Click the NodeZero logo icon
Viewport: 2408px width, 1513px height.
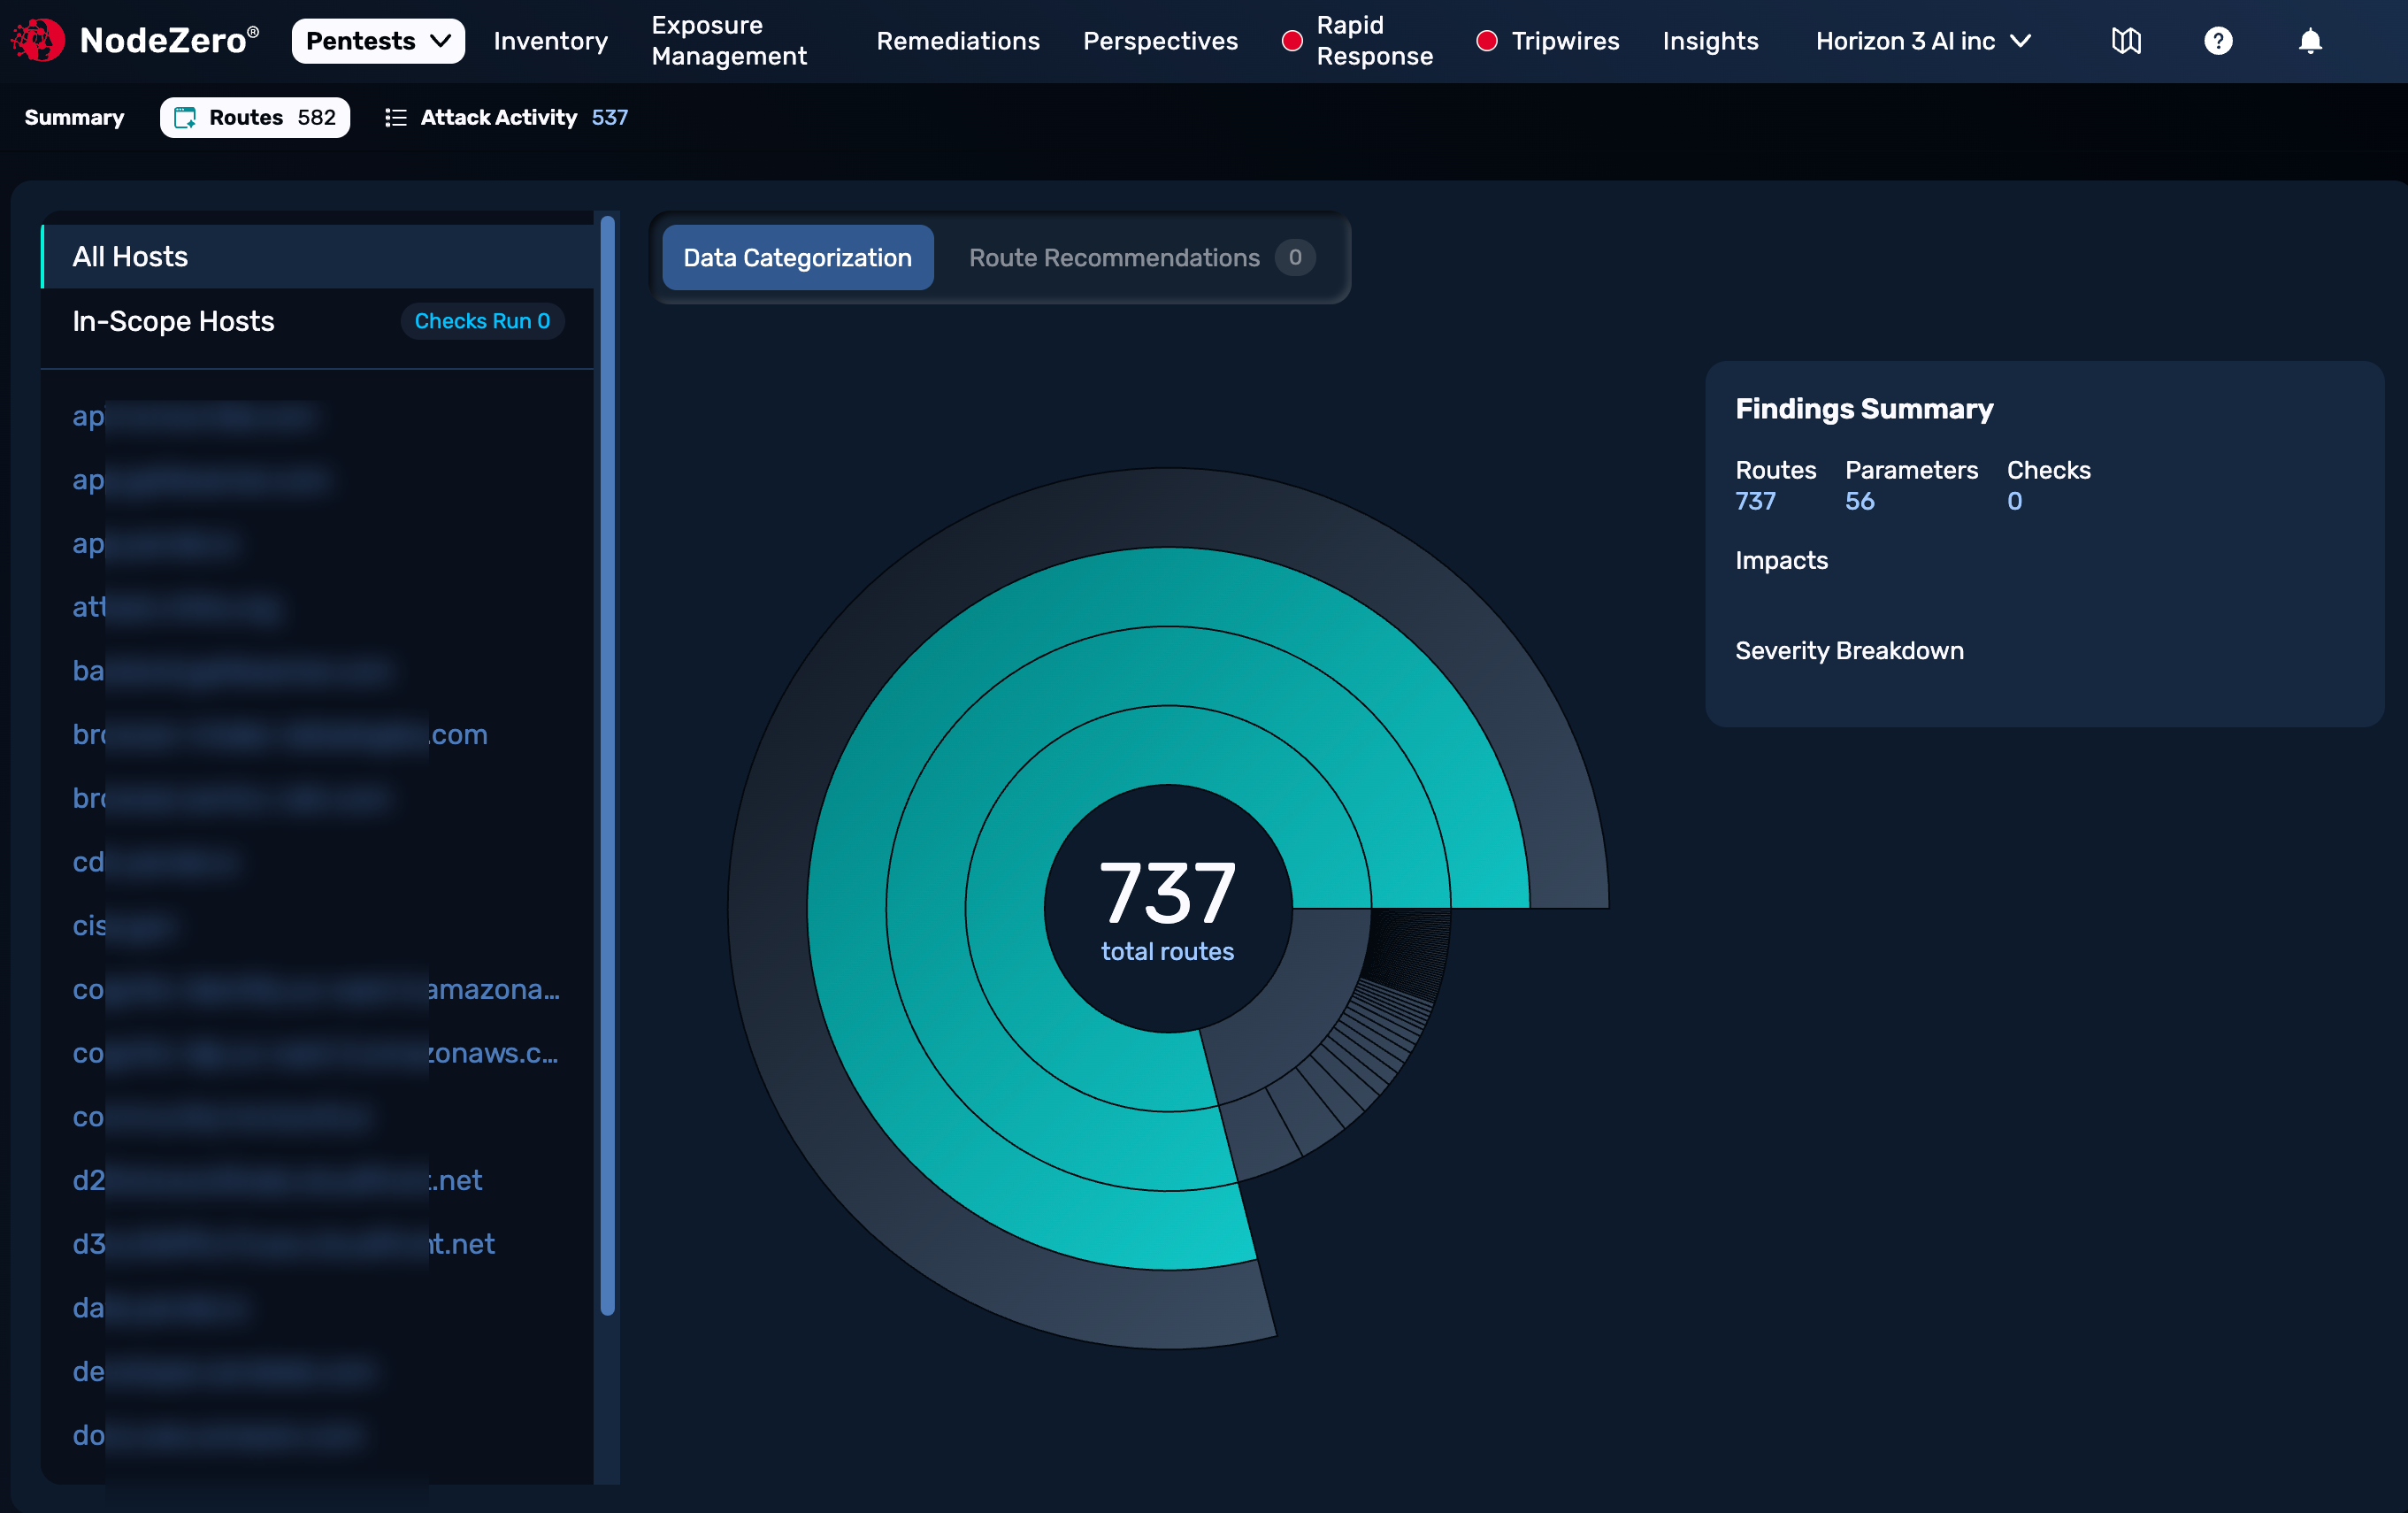(x=38, y=41)
